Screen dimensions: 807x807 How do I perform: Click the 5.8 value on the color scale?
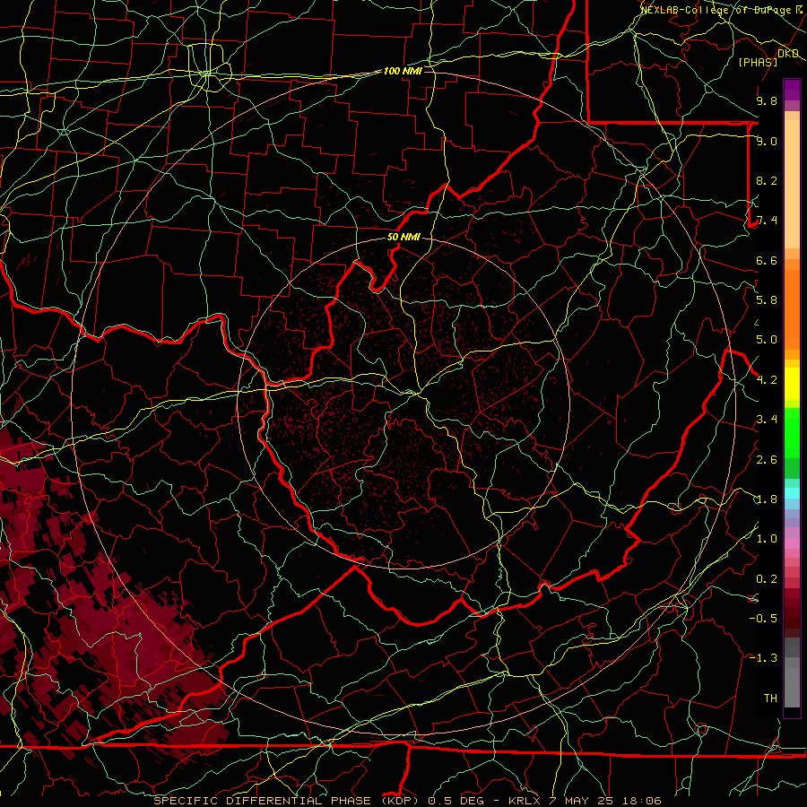767,300
